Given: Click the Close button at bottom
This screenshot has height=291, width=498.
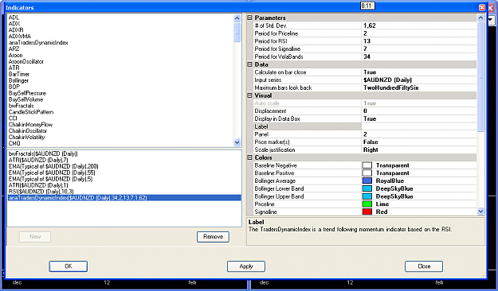Looking at the screenshot, I should tap(424, 266).
